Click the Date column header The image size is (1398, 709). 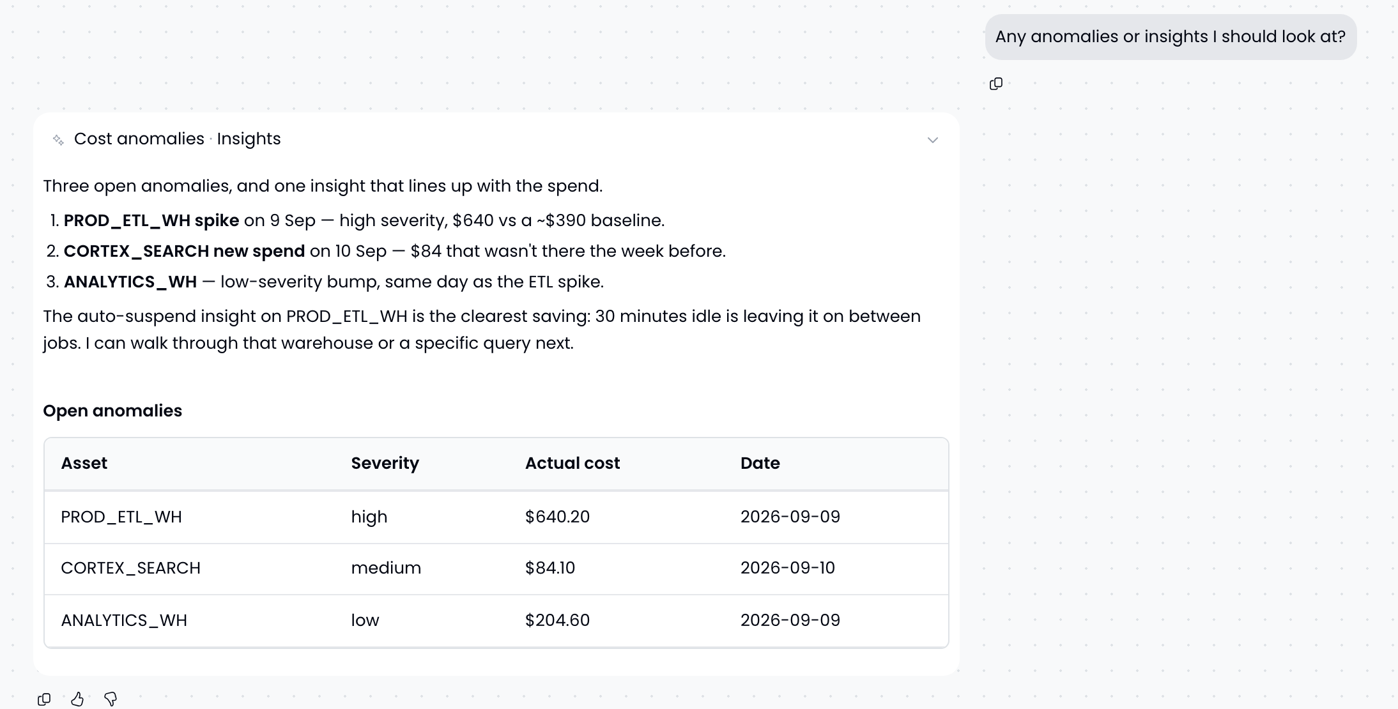[x=760, y=463]
